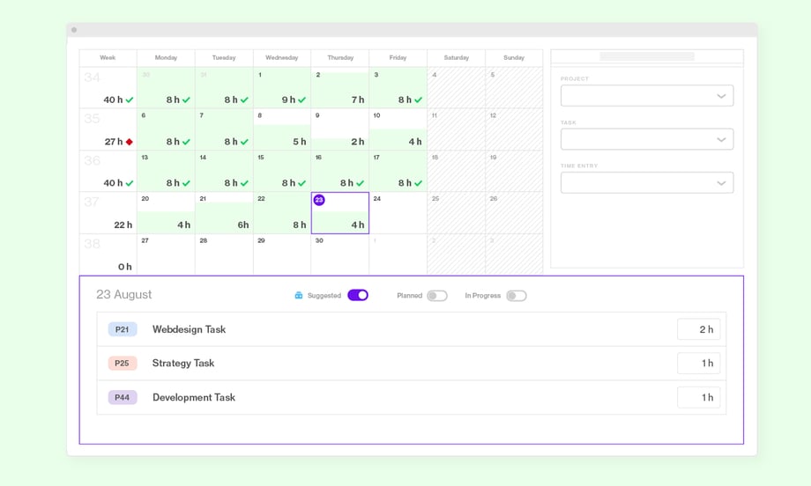The width and height of the screenshot is (811, 486).
Task: Select Friday 10 with 4 h logged
Action: coord(398,129)
